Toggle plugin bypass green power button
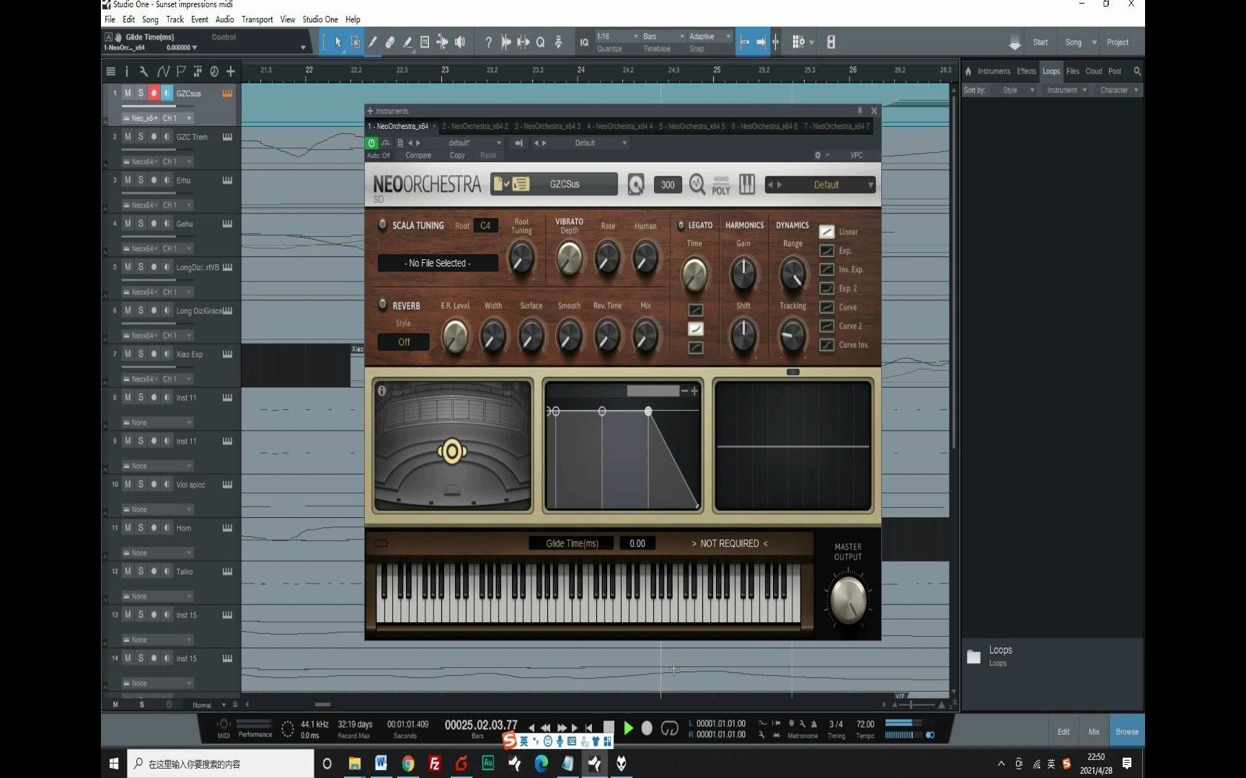This screenshot has width=1246, height=778. 372,143
